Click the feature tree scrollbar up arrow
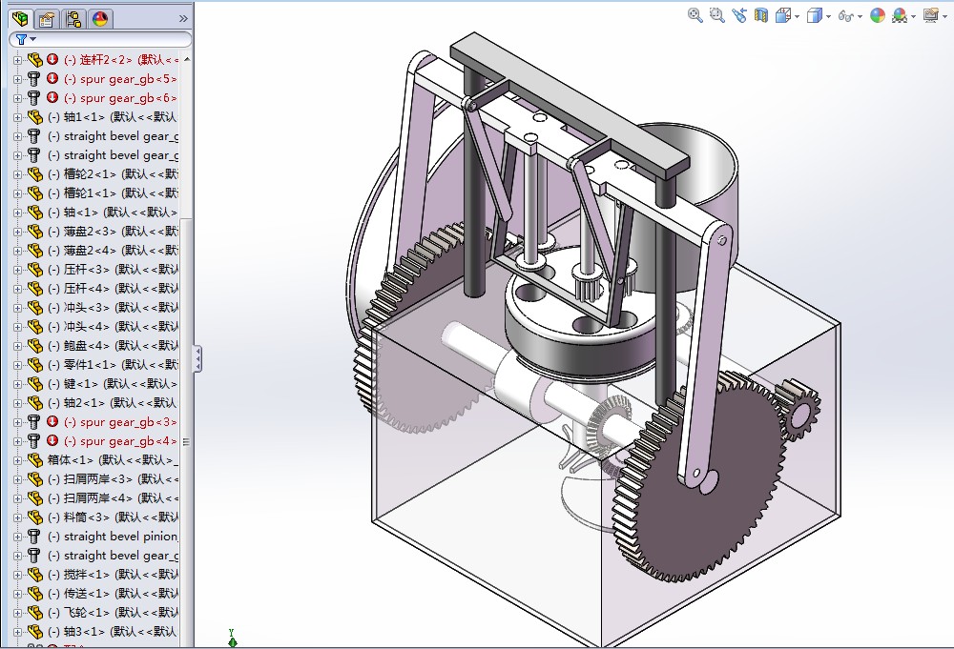The width and height of the screenshot is (954, 649). coord(187,59)
